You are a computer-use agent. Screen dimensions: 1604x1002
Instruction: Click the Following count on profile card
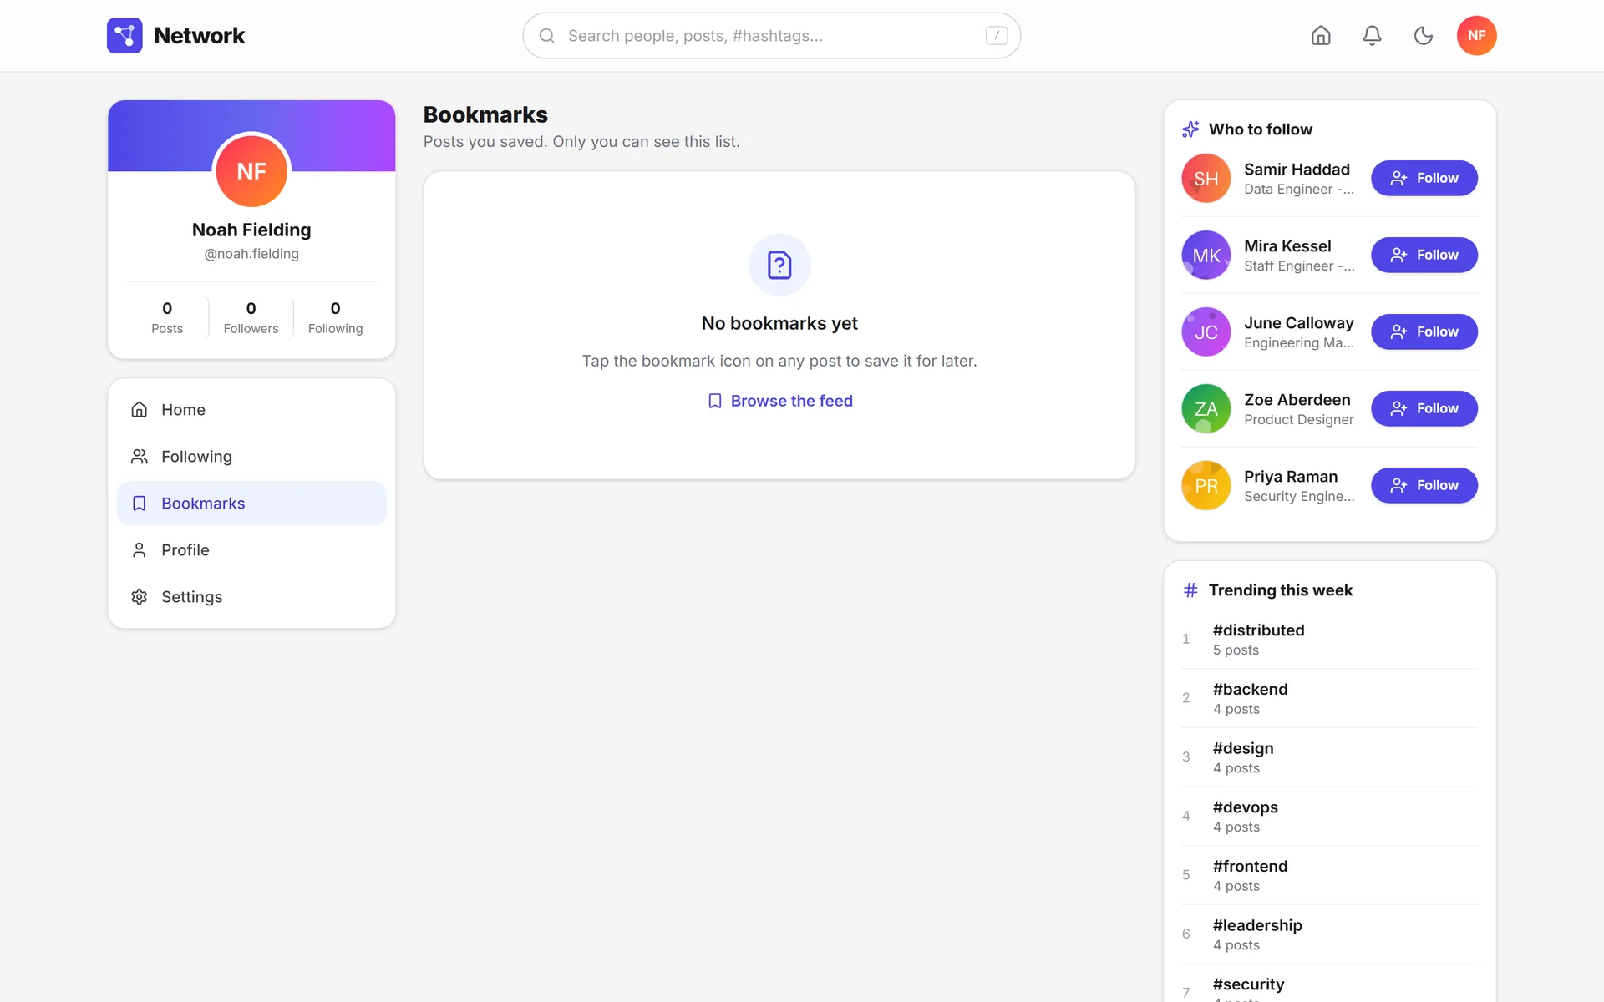pos(335,317)
